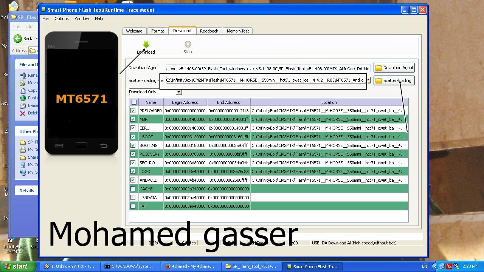This screenshot has width=484, height=272.
Task: Uncheck the LOGO checkbox
Action: (133, 172)
